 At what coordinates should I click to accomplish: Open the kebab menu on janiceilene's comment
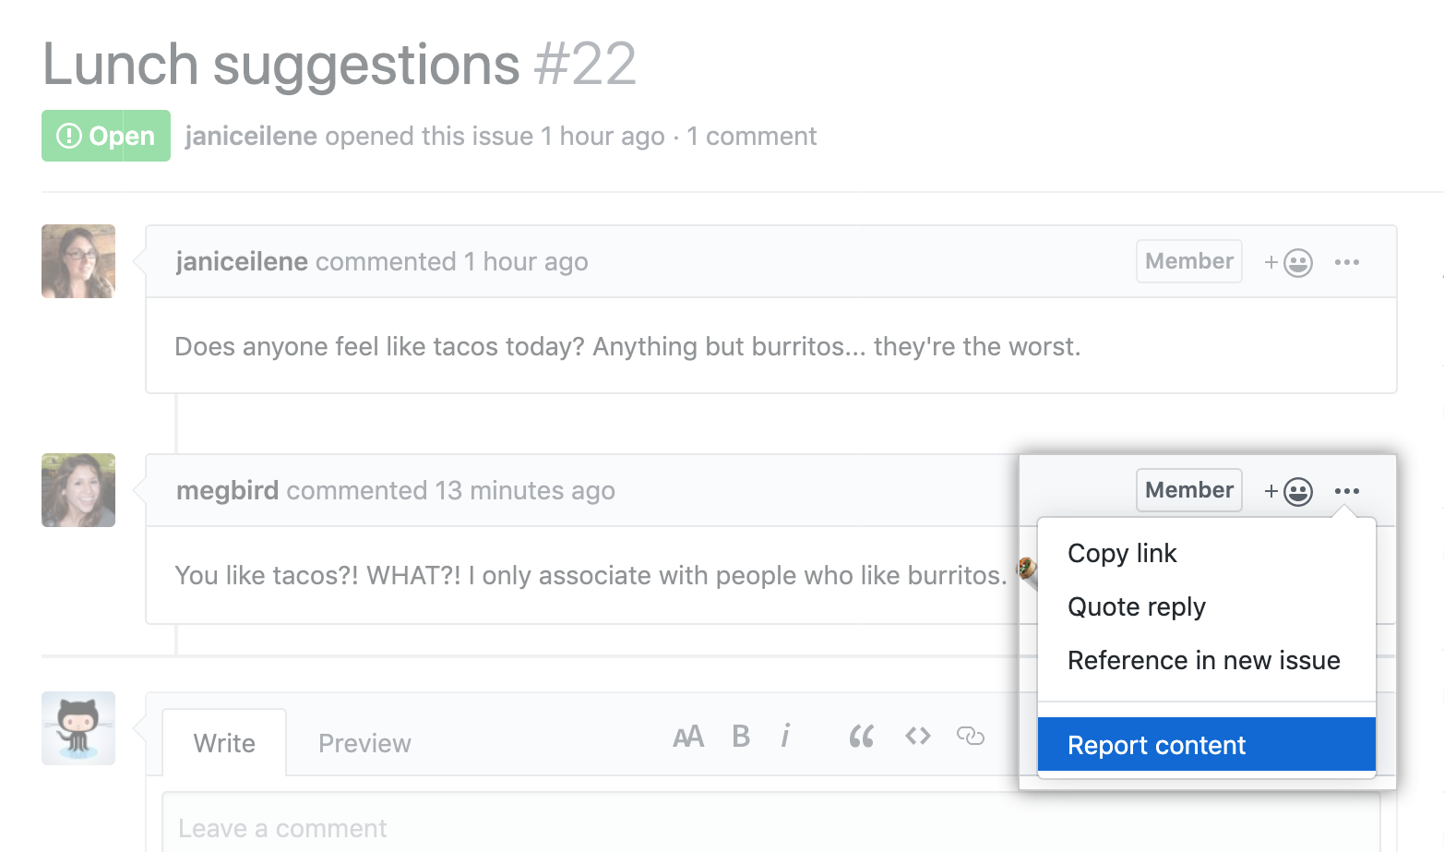[1347, 261]
